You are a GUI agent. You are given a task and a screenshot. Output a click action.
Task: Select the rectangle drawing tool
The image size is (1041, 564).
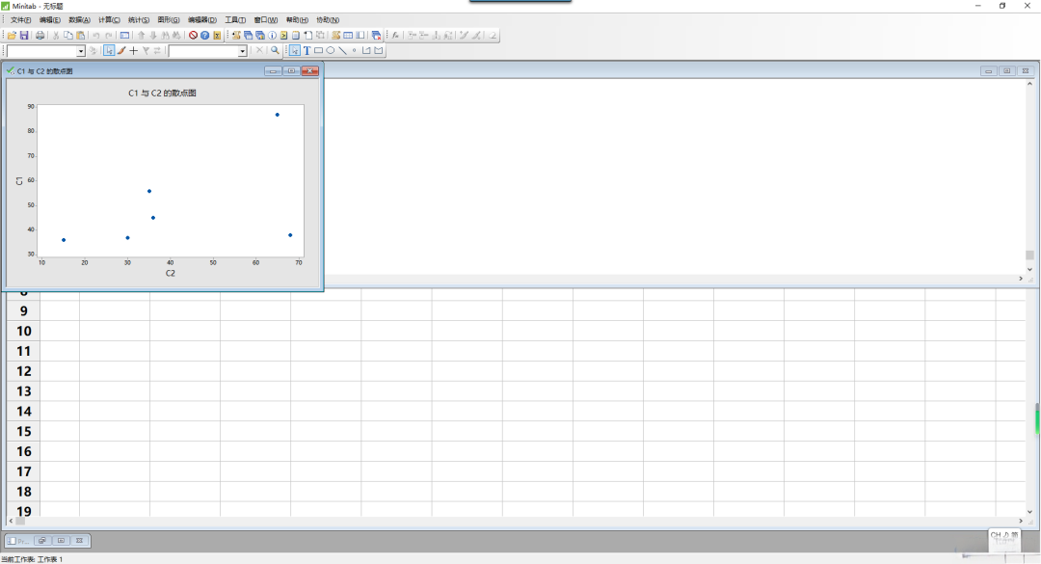pos(319,50)
